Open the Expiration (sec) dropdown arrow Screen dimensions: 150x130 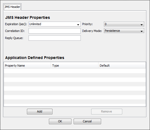78,25
